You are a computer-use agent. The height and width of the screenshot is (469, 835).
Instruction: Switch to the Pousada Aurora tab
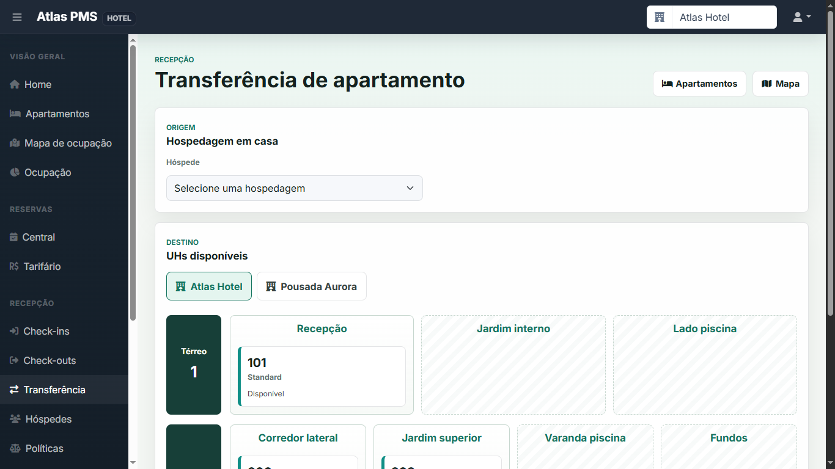(x=312, y=286)
